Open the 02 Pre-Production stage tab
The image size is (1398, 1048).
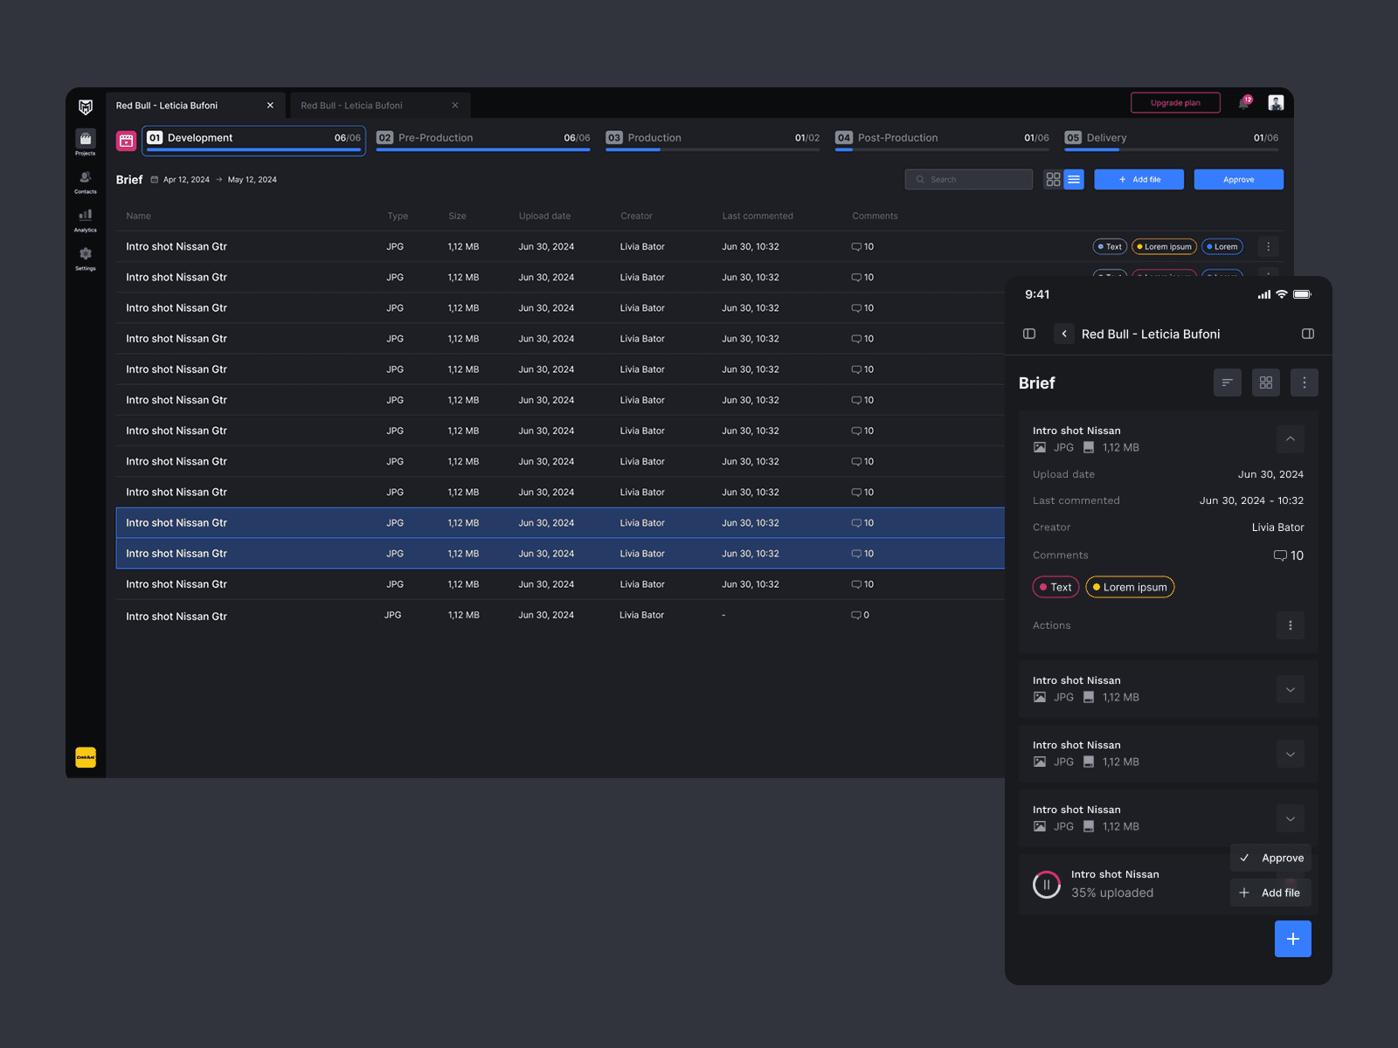coord(483,140)
